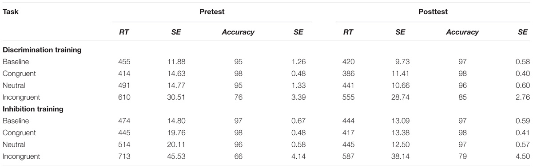
Task: Click the Posttest RT column header
Action: (349, 32)
